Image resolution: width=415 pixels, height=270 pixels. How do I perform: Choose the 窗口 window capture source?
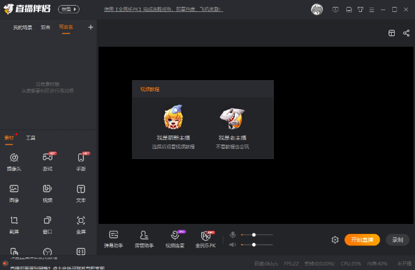(x=48, y=225)
